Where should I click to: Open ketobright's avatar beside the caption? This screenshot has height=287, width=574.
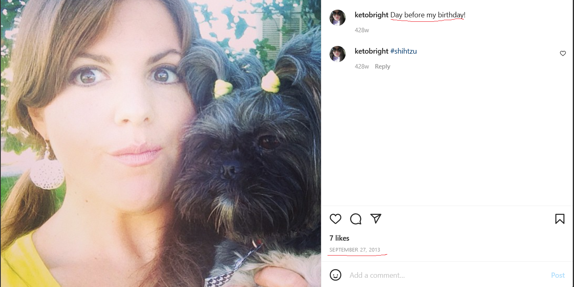338,18
